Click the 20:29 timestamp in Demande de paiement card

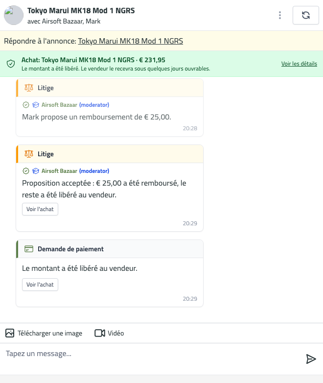pos(190,299)
